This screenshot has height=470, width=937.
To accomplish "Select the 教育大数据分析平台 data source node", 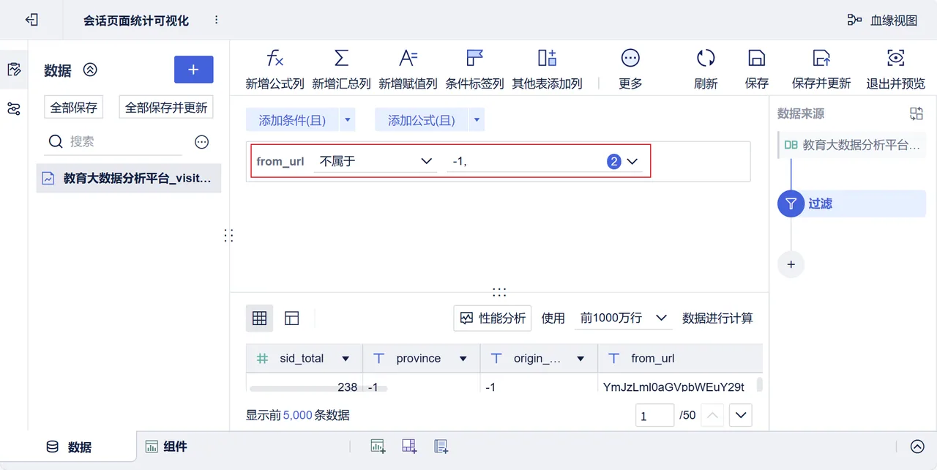I will point(851,145).
